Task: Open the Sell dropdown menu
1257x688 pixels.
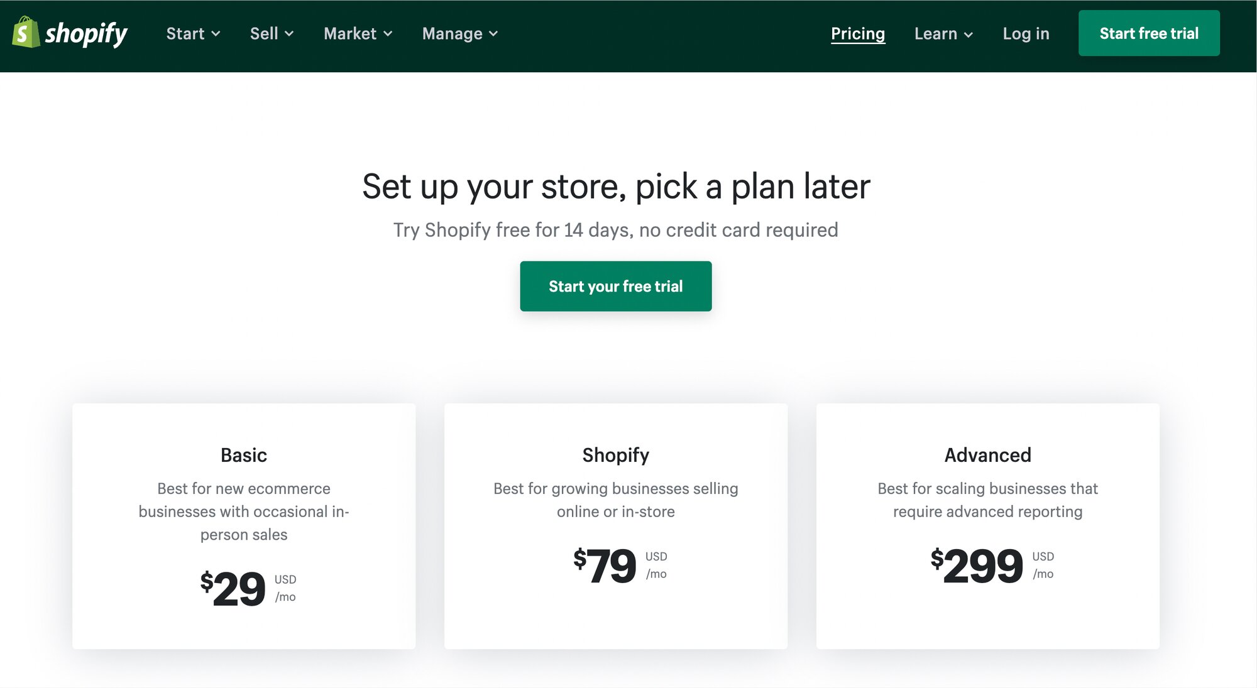Action: point(272,34)
